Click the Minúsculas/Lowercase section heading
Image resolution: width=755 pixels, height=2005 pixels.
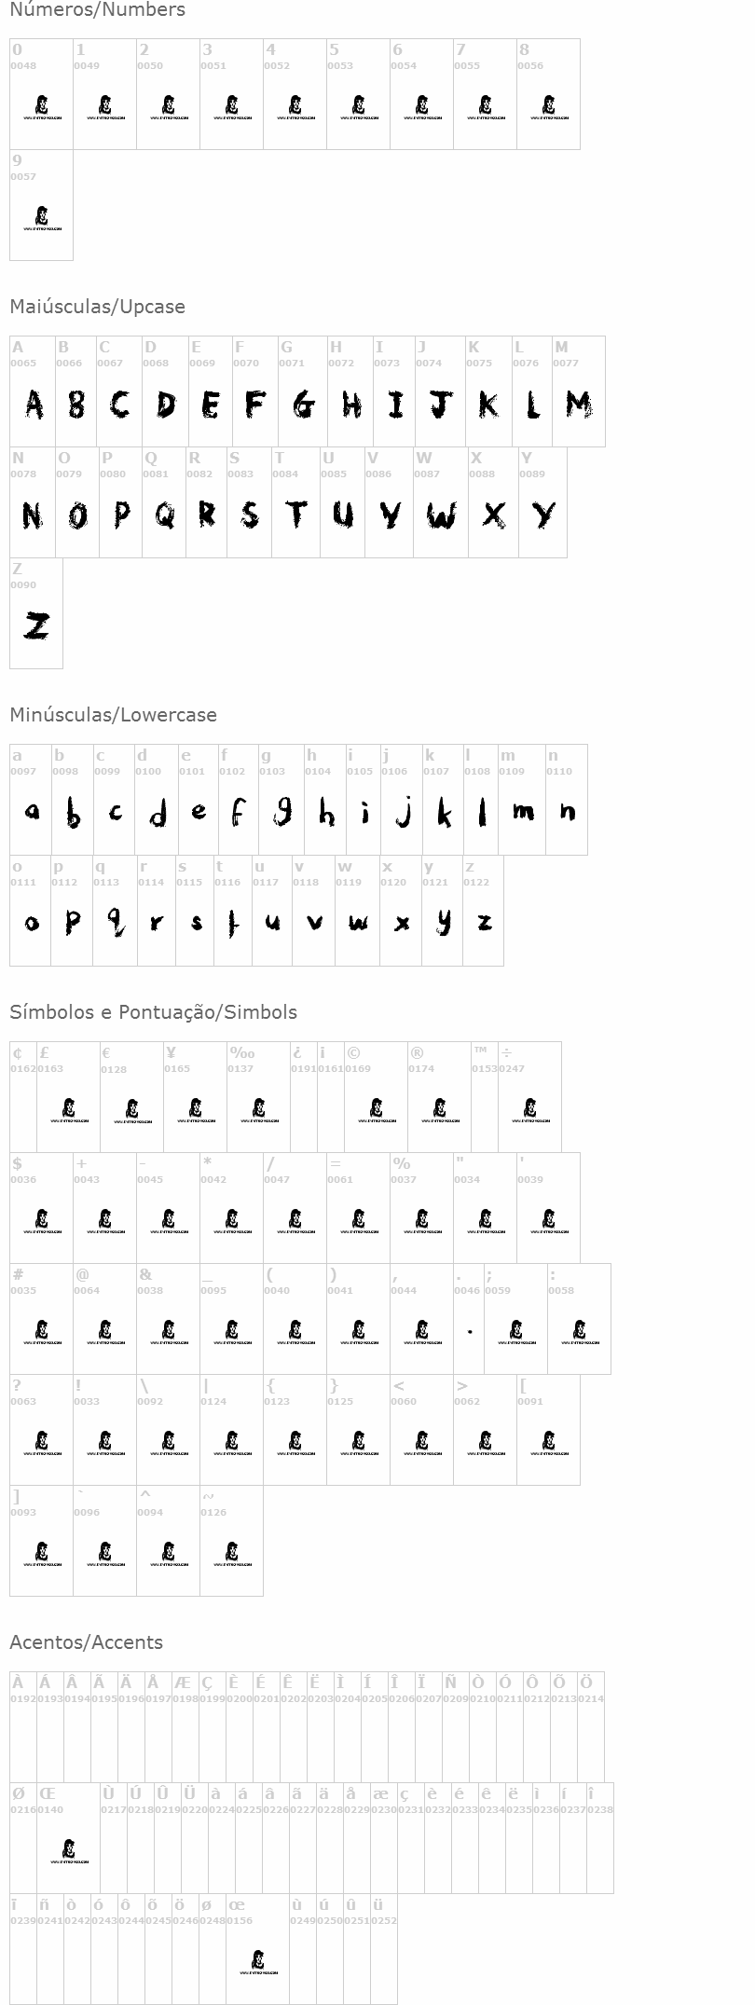click(113, 715)
